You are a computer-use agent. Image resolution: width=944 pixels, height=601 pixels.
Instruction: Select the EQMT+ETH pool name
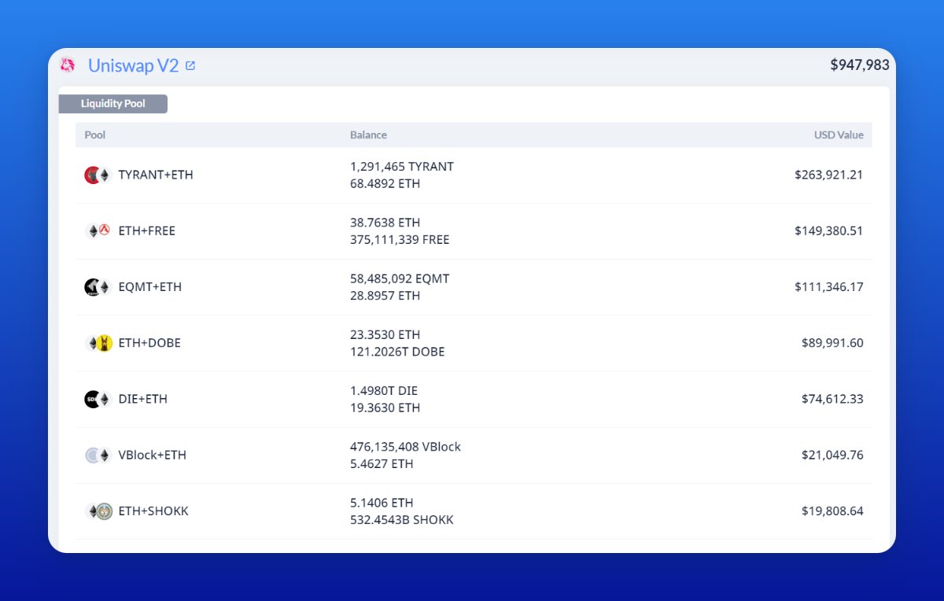click(x=149, y=286)
